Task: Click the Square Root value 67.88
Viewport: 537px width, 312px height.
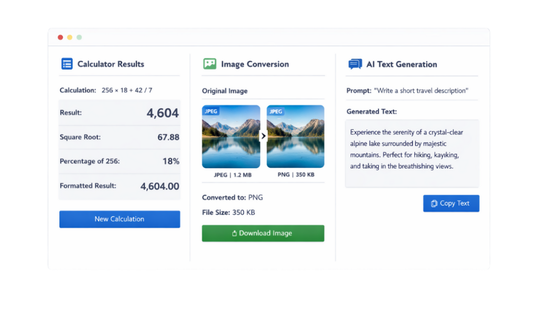Action: tap(168, 137)
